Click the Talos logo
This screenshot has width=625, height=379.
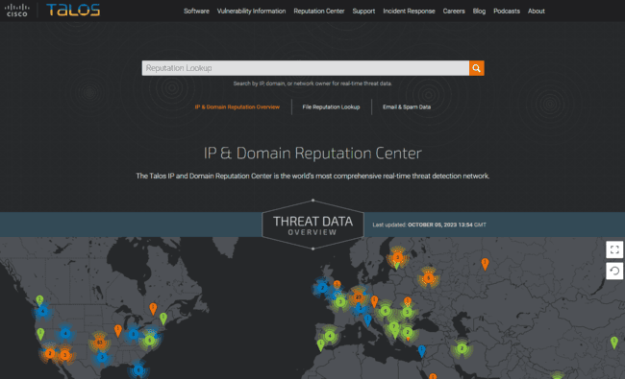[x=73, y=10]
